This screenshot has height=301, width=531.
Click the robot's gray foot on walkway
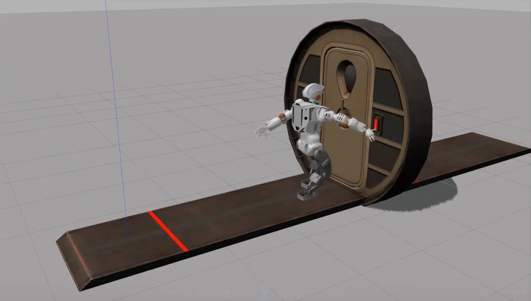pyautogui.click(x=305, y=195)
